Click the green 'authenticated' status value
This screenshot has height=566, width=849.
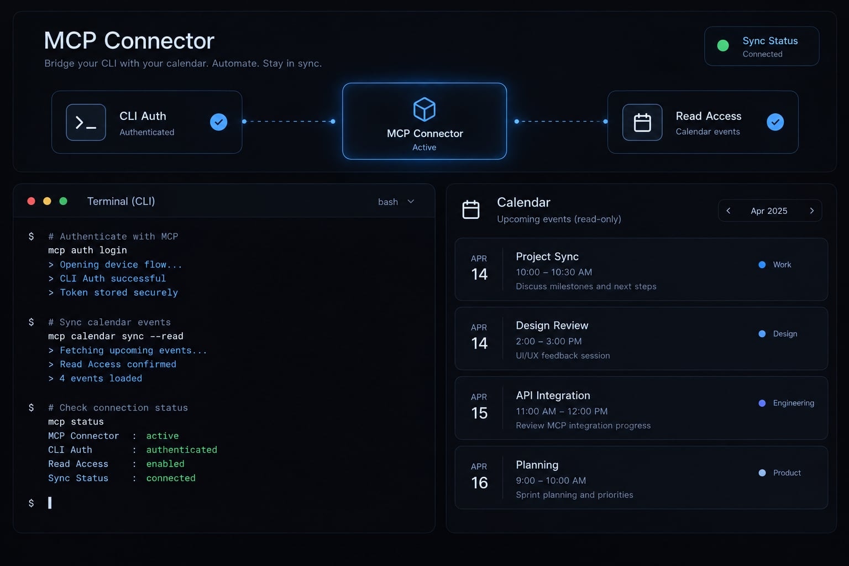point(182,450)
